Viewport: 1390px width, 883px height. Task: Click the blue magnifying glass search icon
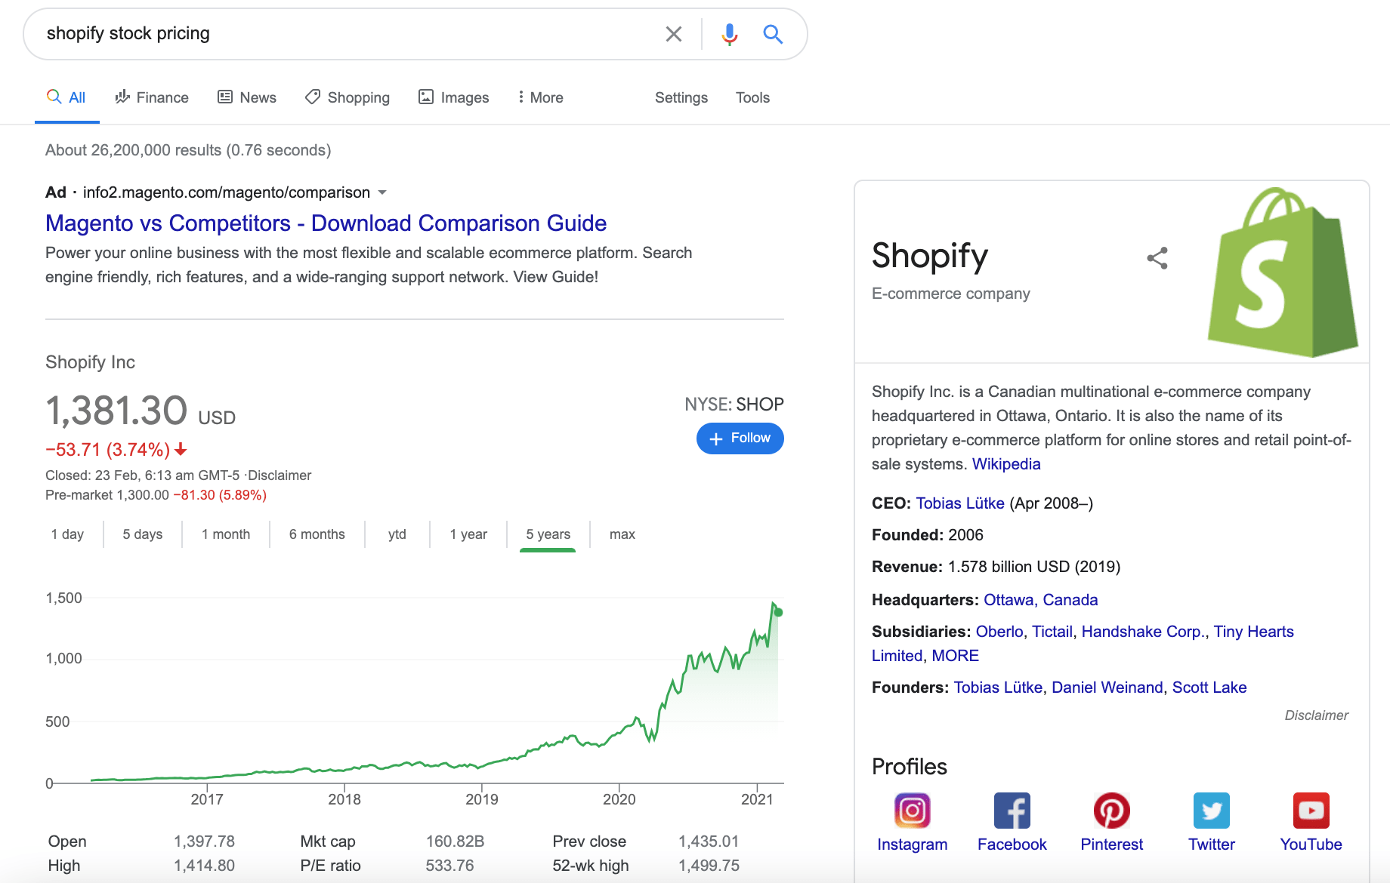pyautogui.click(x=772, y=34)
